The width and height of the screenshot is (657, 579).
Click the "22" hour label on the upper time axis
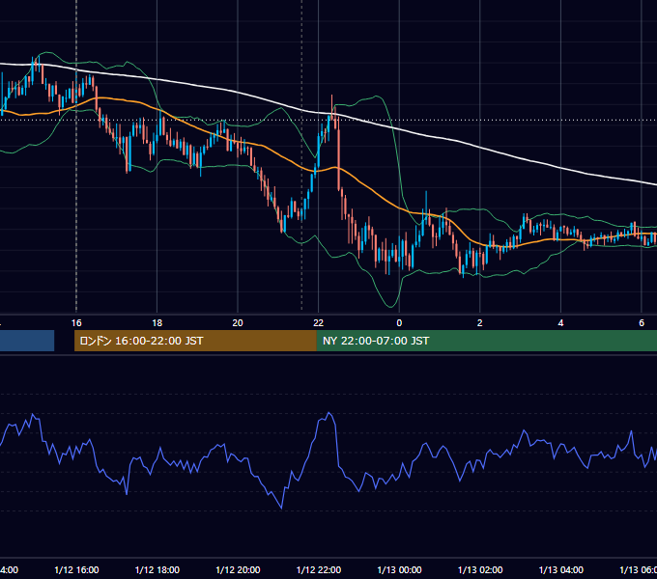pyautogui.click(x=319, y=323)
